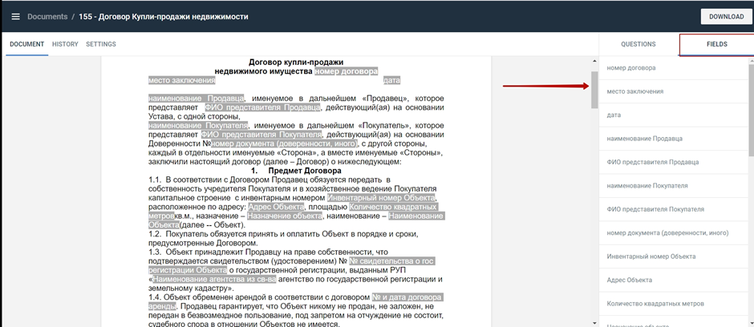Viewport: 754px width, 327px height.
Task: Select the FIELDS panel tab
Action: [716, 44]
